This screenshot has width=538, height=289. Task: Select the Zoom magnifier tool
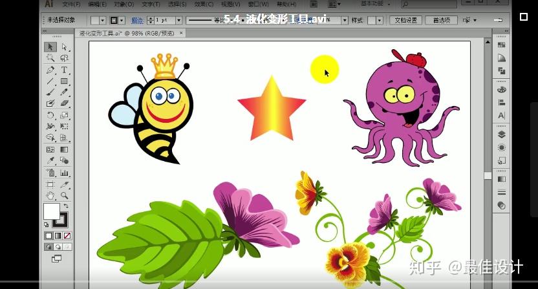point(64,196)
